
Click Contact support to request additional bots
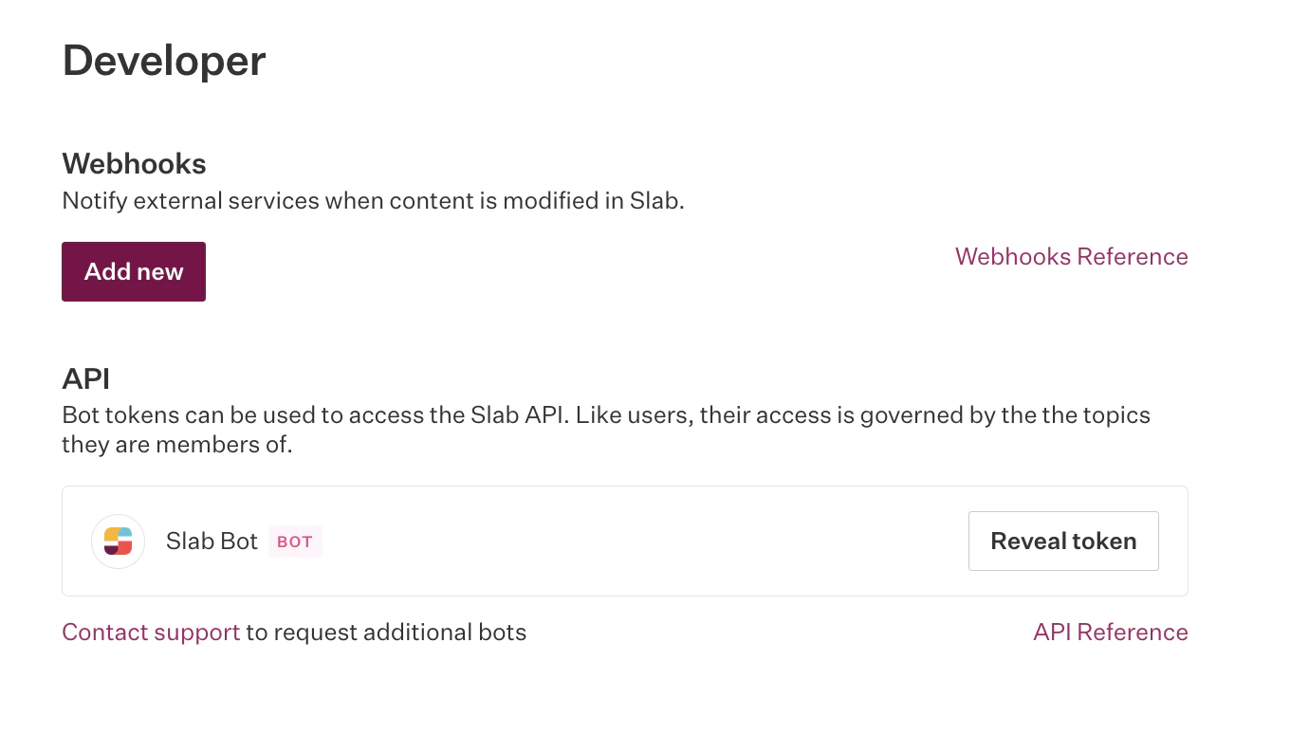click(151, 632)
